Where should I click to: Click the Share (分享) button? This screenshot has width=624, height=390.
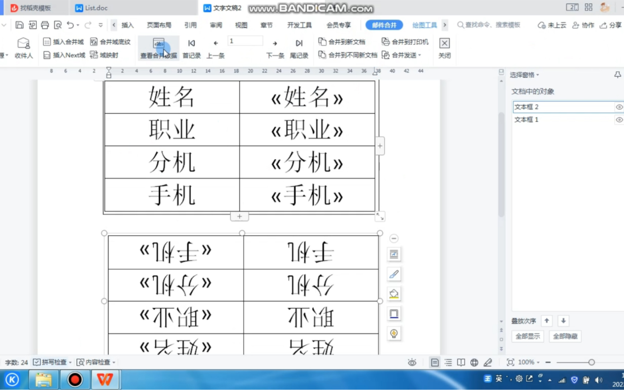[x=611, y=25]
